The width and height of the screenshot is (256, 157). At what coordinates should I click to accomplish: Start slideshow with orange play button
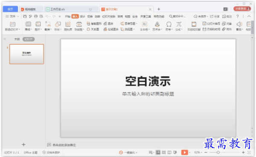[184, 152]
